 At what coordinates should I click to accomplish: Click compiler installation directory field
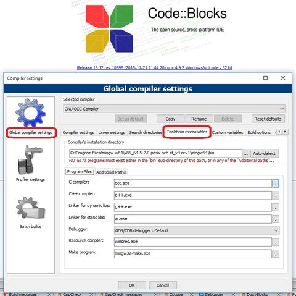[155, 153]
